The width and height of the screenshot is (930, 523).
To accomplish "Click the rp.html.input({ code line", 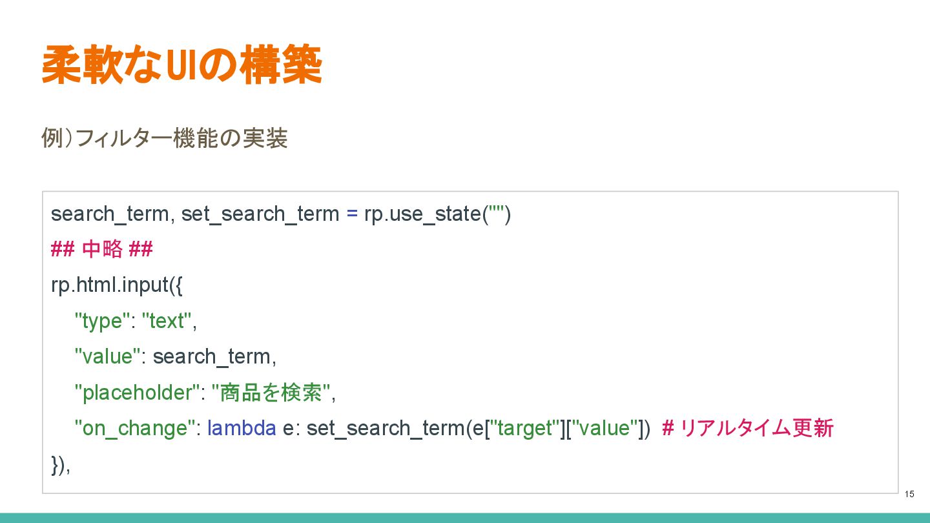I will (x=116, y=285).
